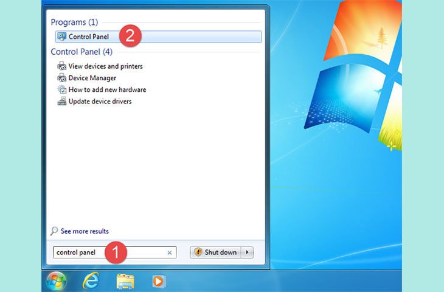Click the Update device drivers icon
The width and height of the screenshot is (444, 292).
(x=61, y=101)
